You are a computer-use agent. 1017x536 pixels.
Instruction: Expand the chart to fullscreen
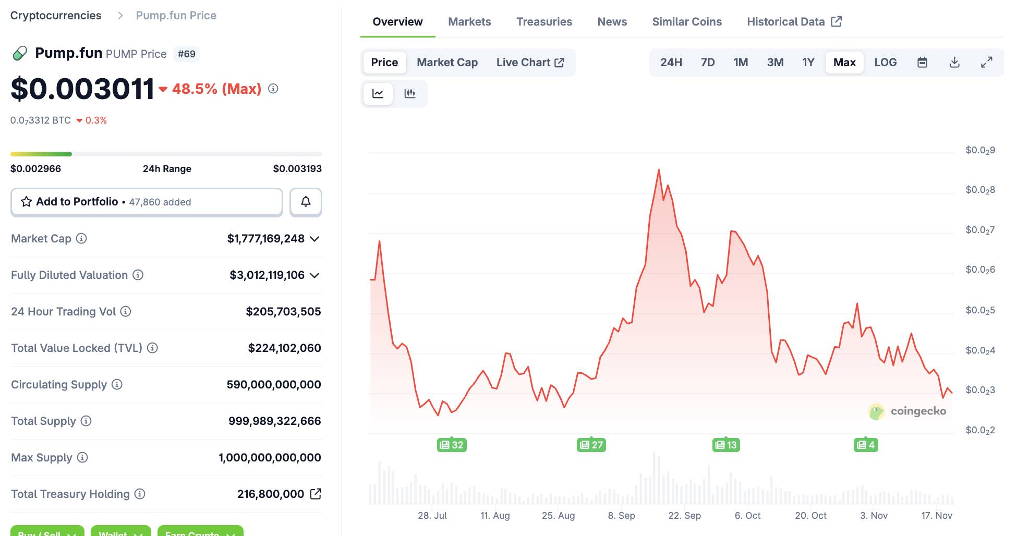click(x=986, y=63)
